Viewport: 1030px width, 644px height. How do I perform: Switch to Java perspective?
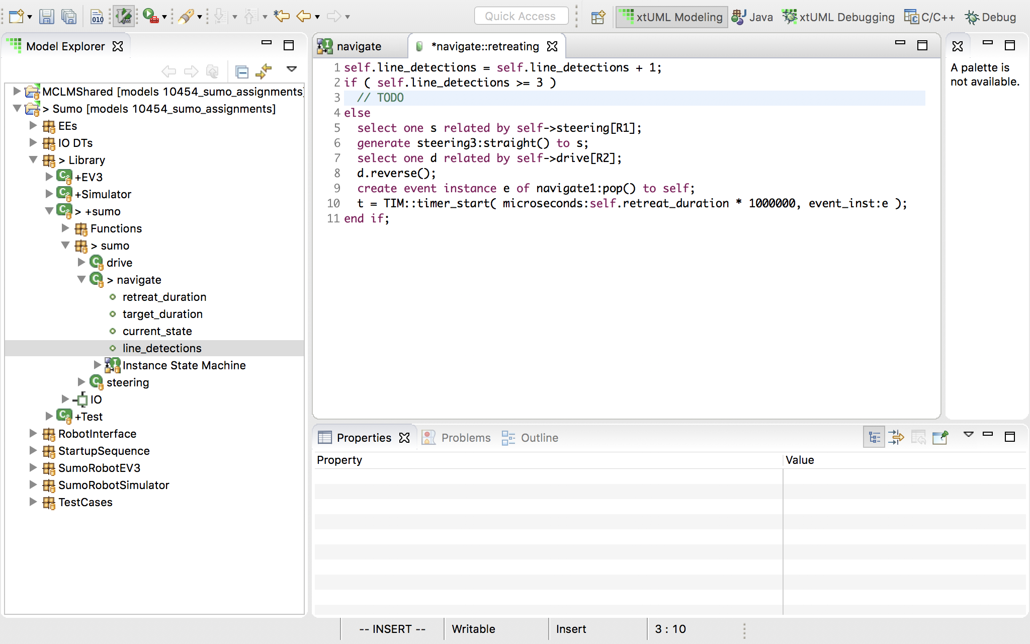pyautogui.click(x=752, y=17)
